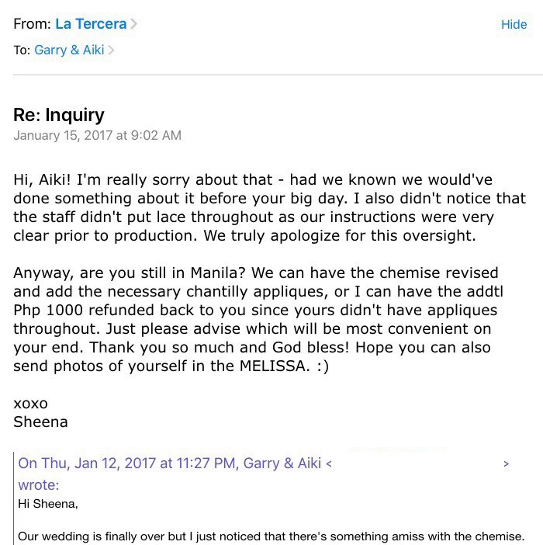Click the Re: Inquiry subject line

pyautogui.click(x=59, y=116)
